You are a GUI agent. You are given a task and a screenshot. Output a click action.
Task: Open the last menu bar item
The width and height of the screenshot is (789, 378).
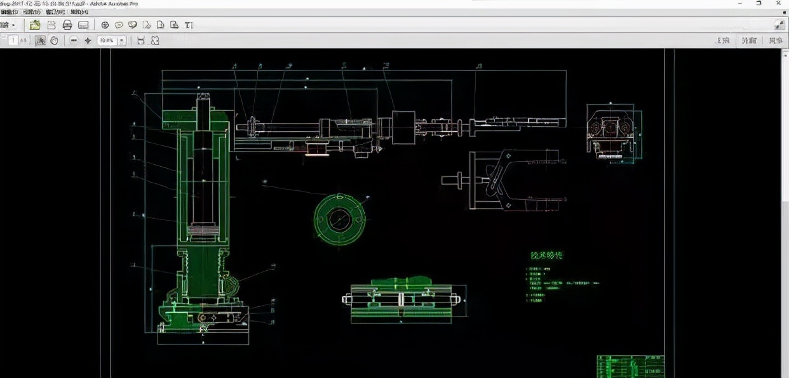[79, 12]
